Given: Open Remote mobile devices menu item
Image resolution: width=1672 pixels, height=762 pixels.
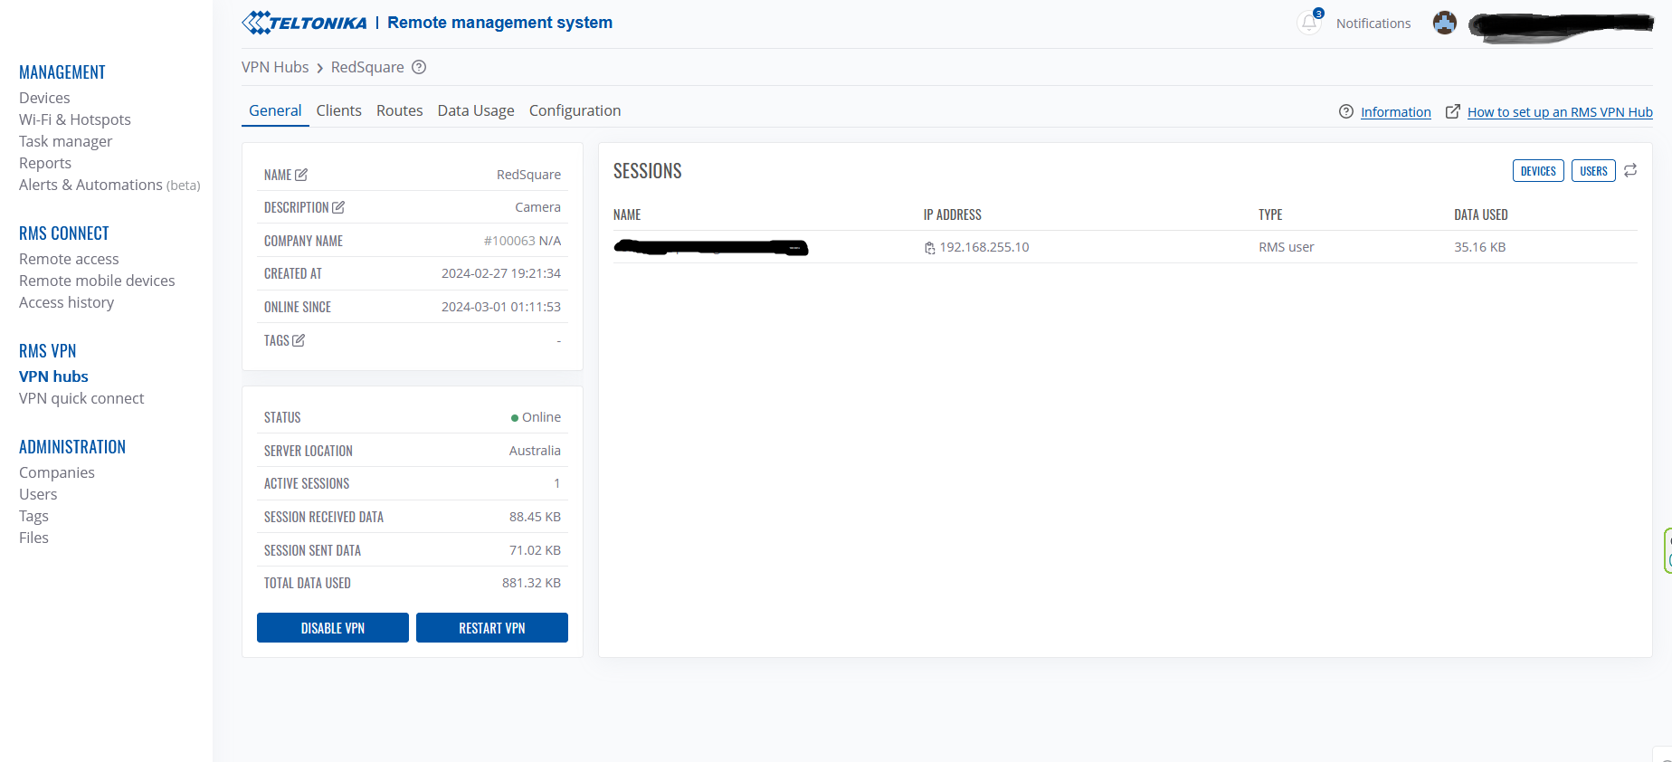Looking at the screenshot, I should point(97,281).
